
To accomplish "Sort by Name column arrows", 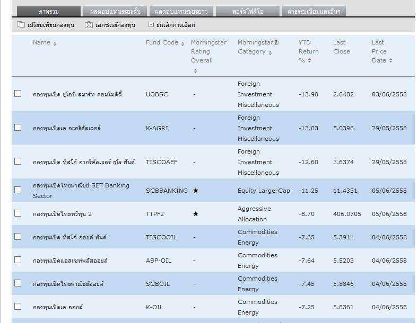I will tap(55, 44).
